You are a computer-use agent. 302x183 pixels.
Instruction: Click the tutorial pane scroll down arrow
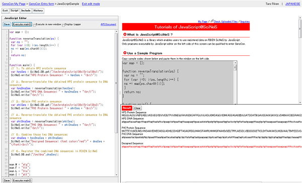(x=300, y=103)
